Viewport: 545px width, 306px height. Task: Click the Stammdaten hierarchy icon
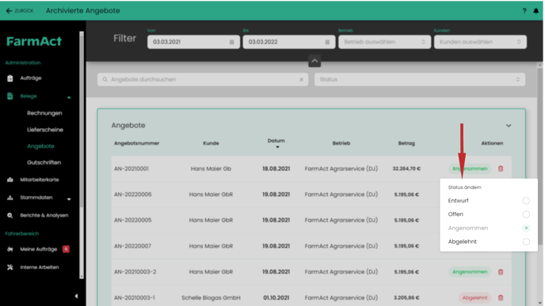point(10,198)
